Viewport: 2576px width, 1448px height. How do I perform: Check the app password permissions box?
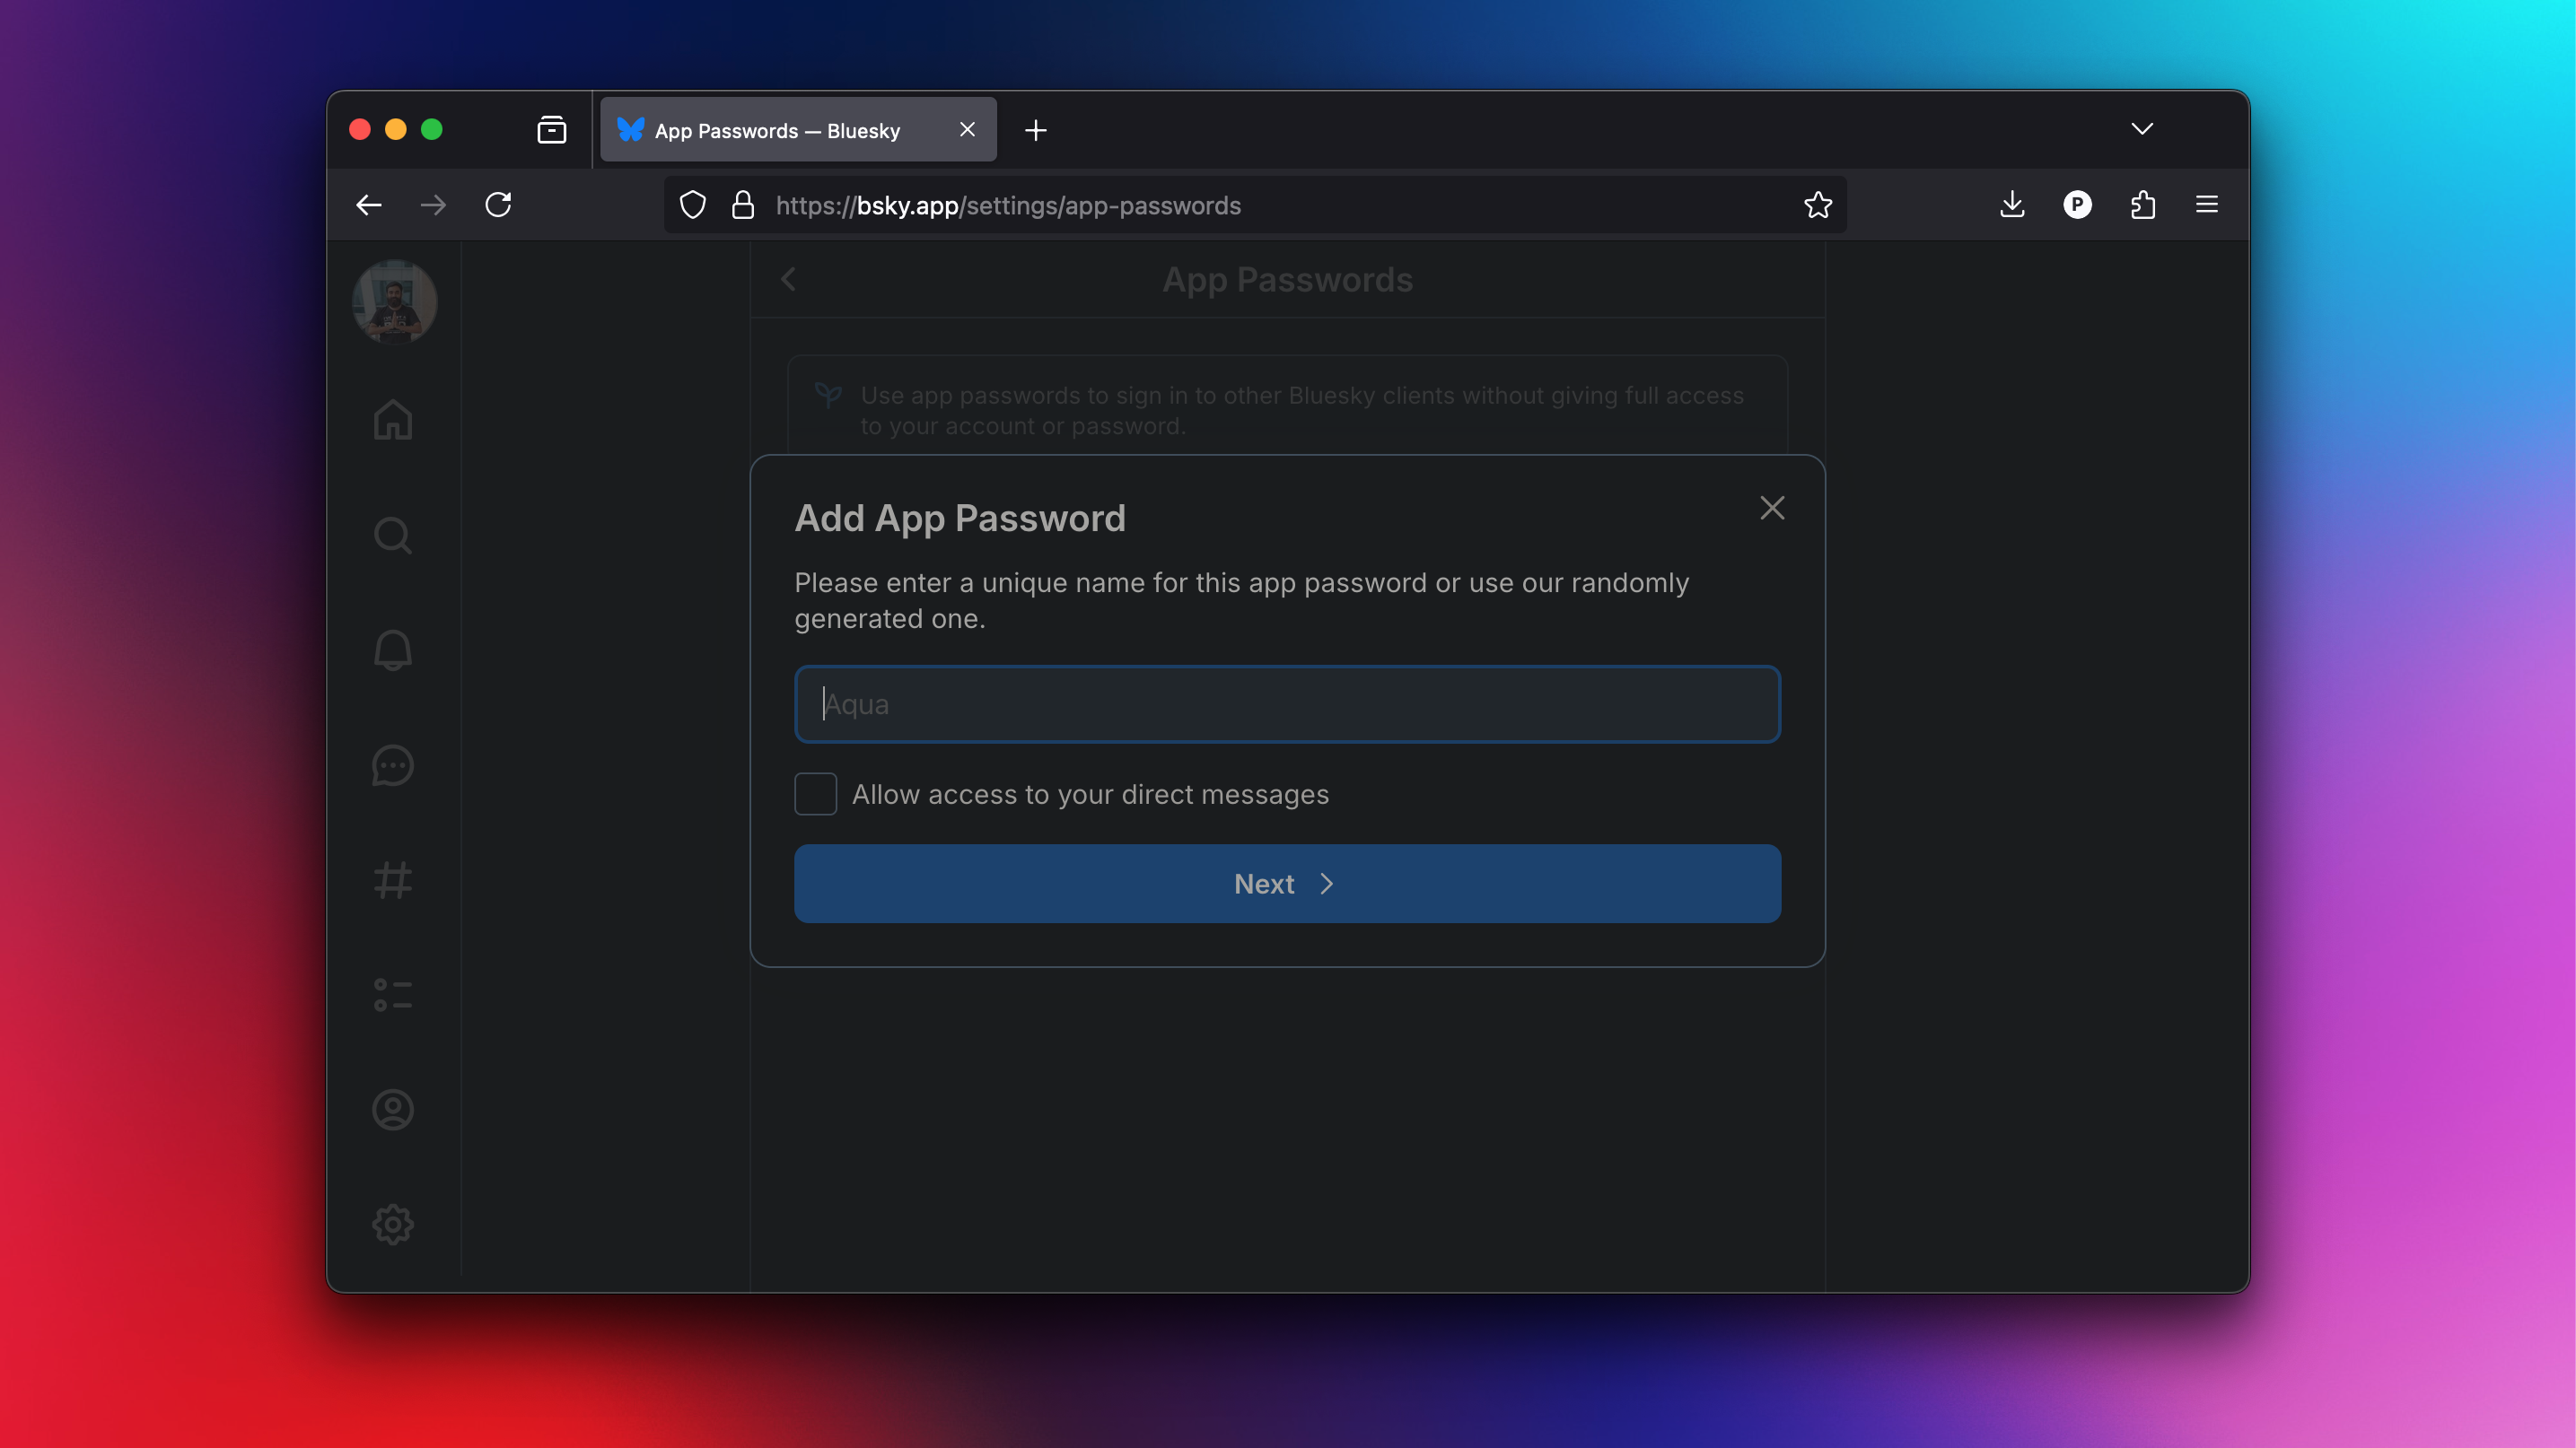[816, 794]
